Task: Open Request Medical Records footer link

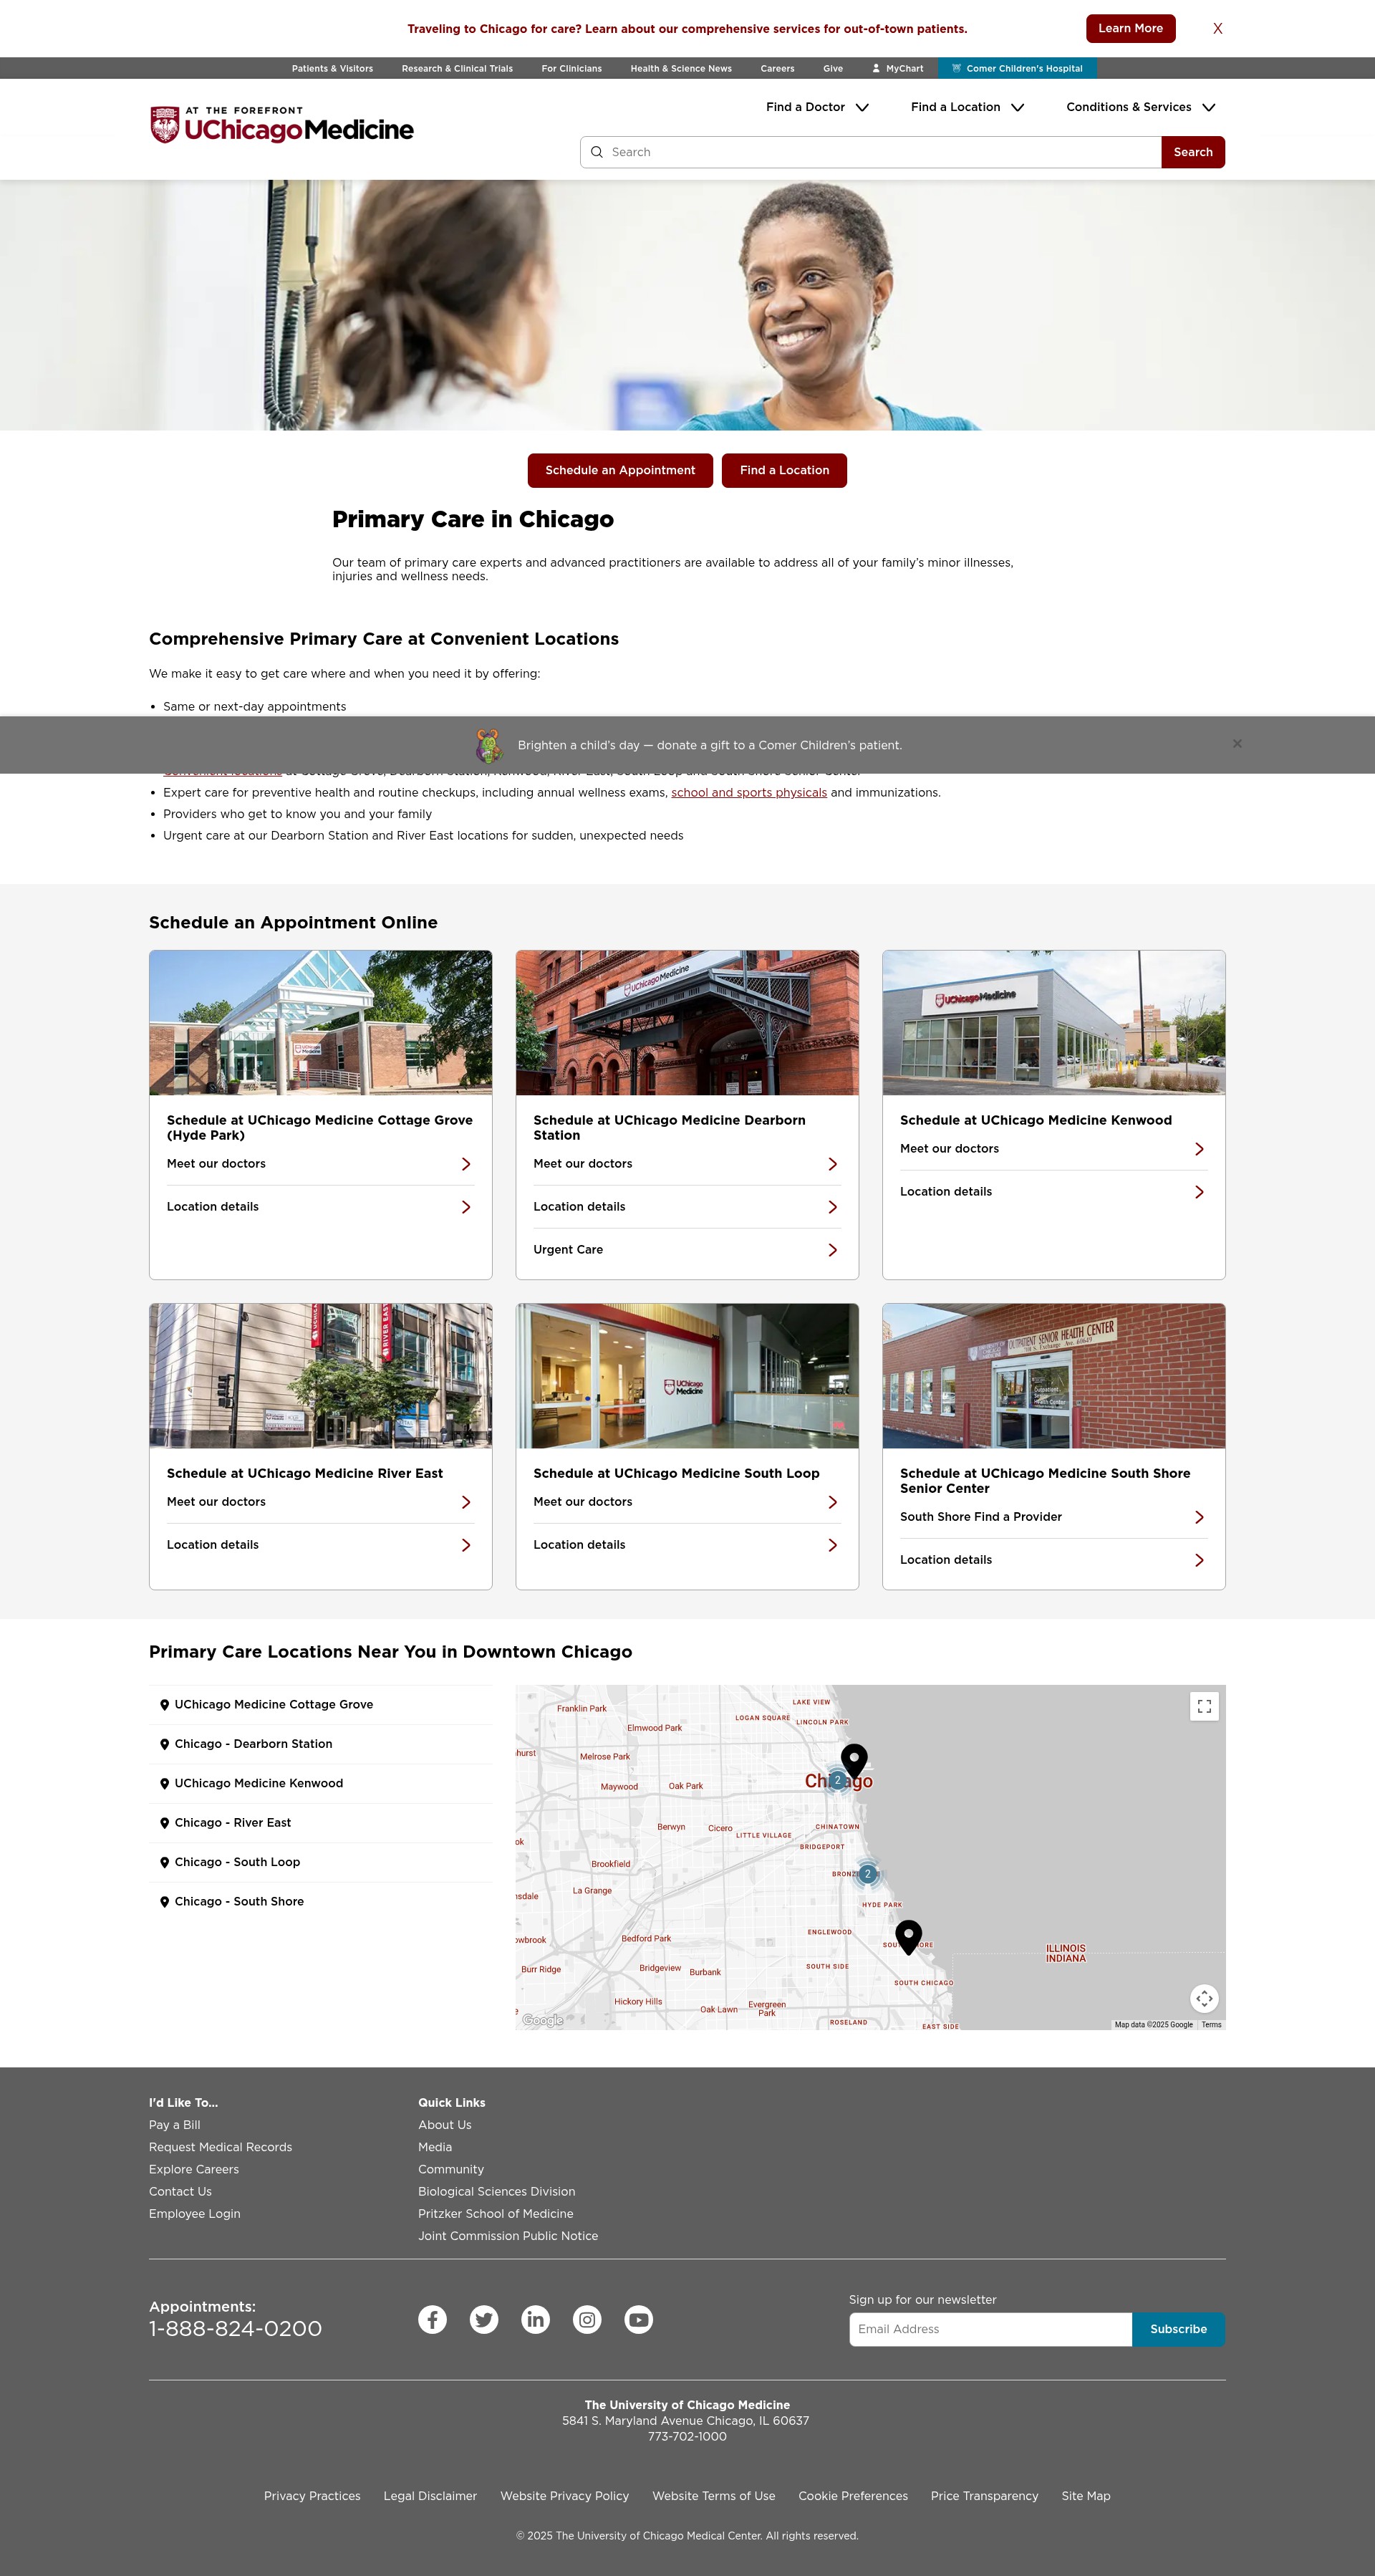Action: click(x=220, y=2147)
